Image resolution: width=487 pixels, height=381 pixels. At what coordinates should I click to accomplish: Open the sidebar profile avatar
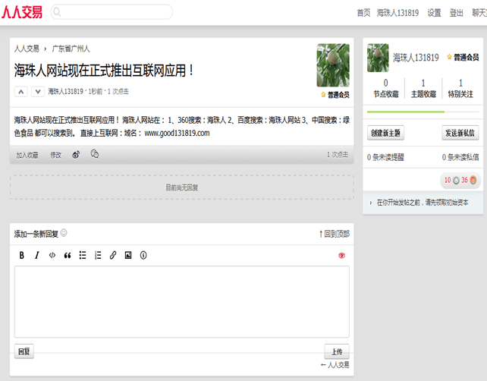378,58
